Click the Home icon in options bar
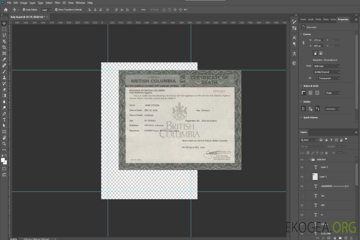Image resolution: width=360 pixels, height=240 pixels. (x=6, y=10)
